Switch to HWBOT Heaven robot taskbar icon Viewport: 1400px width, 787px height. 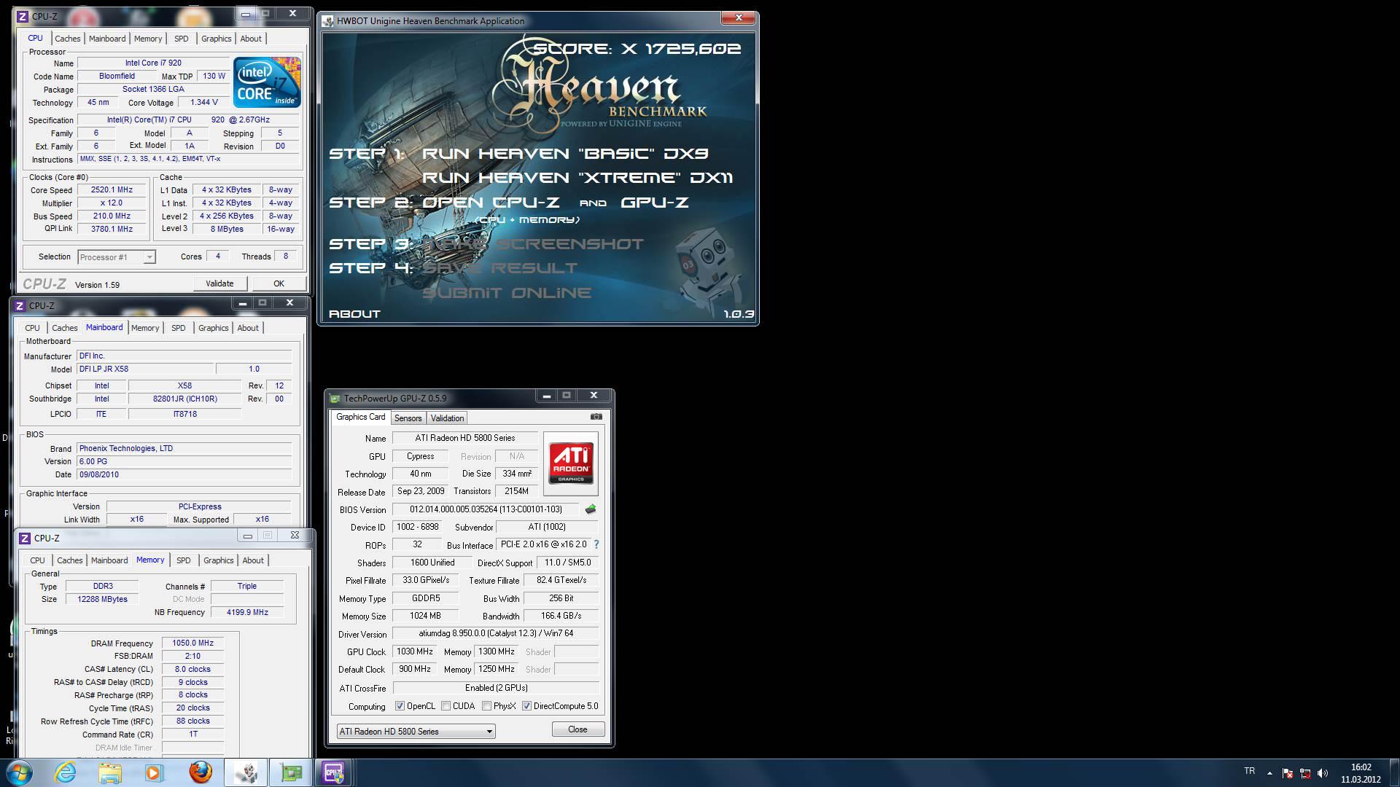246,772
